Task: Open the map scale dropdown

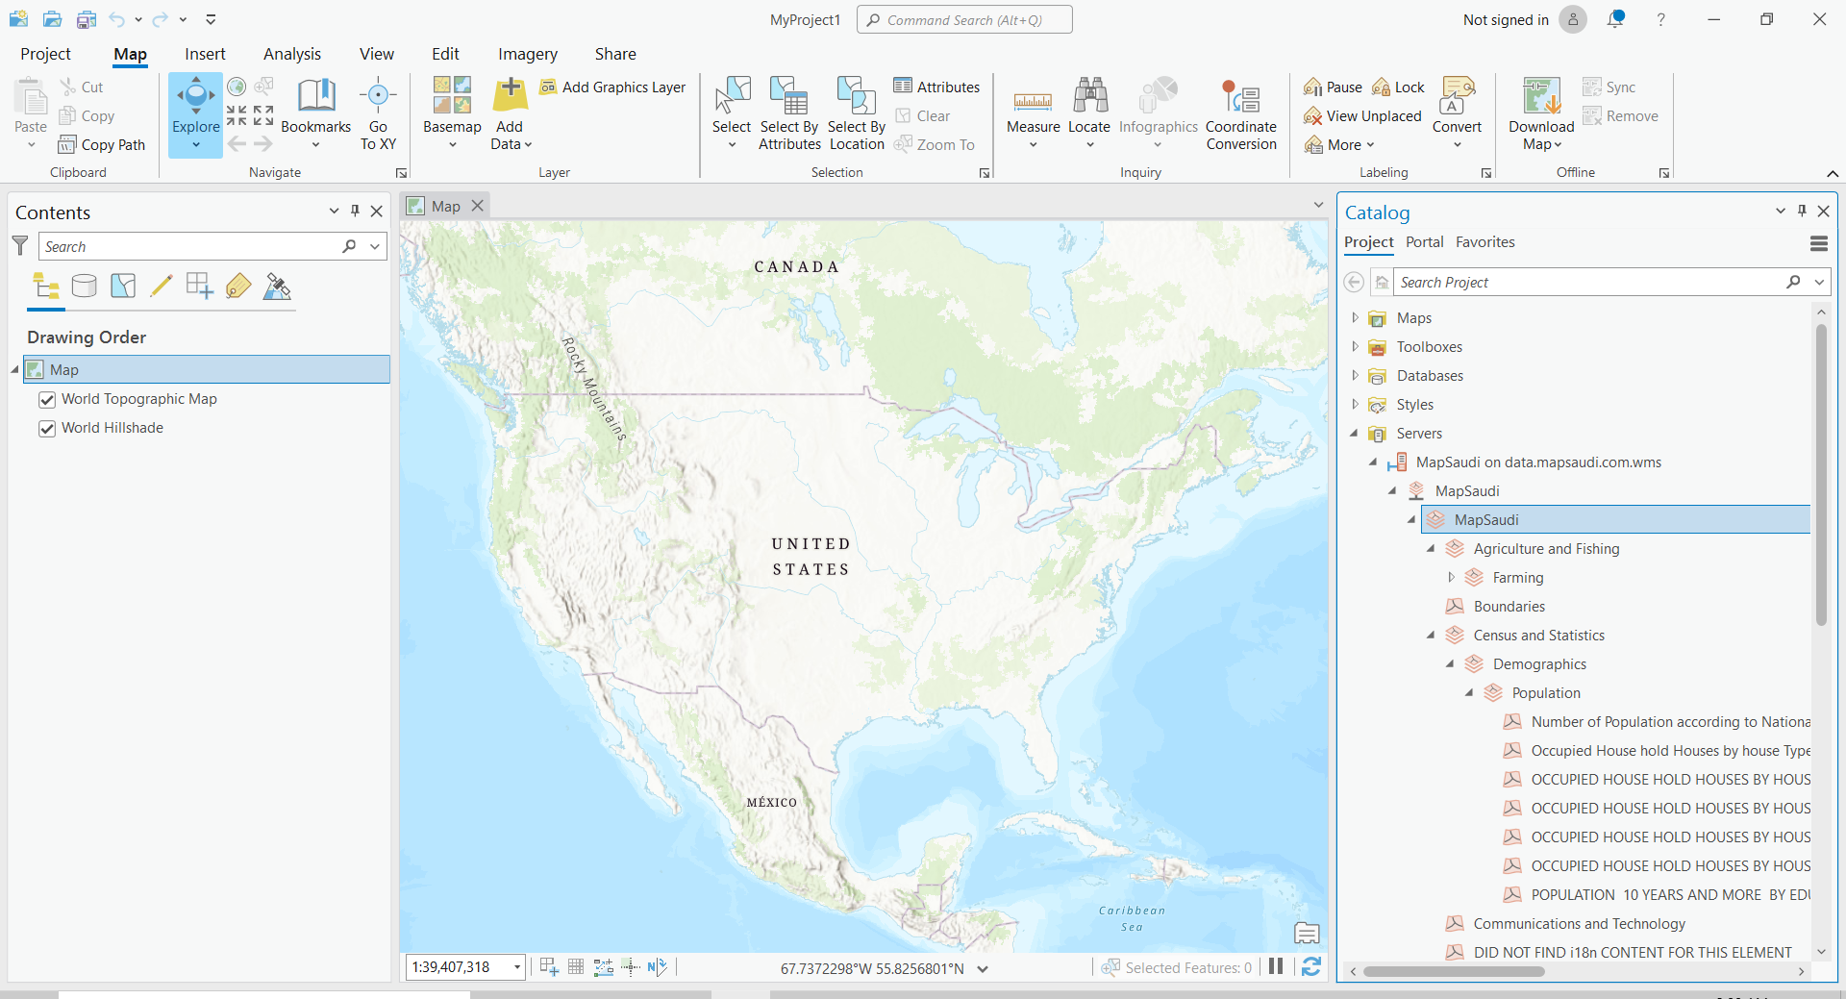Action: point(517,967)
